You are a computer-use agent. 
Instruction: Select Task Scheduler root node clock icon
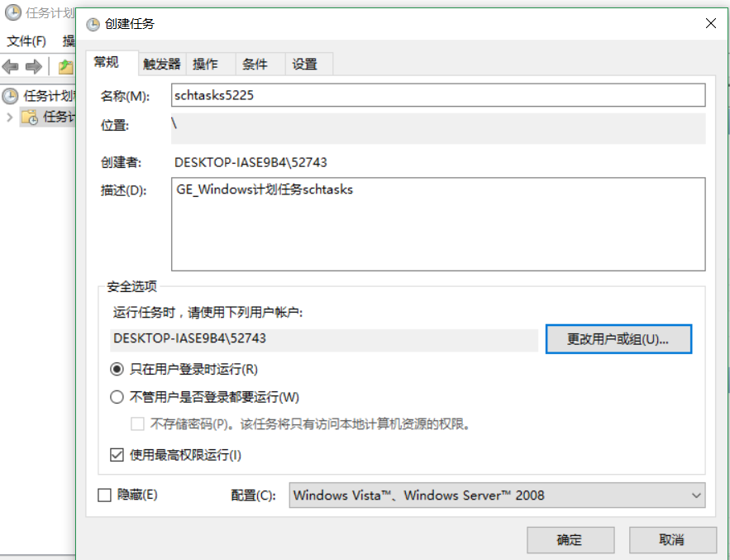coord(10,96)
